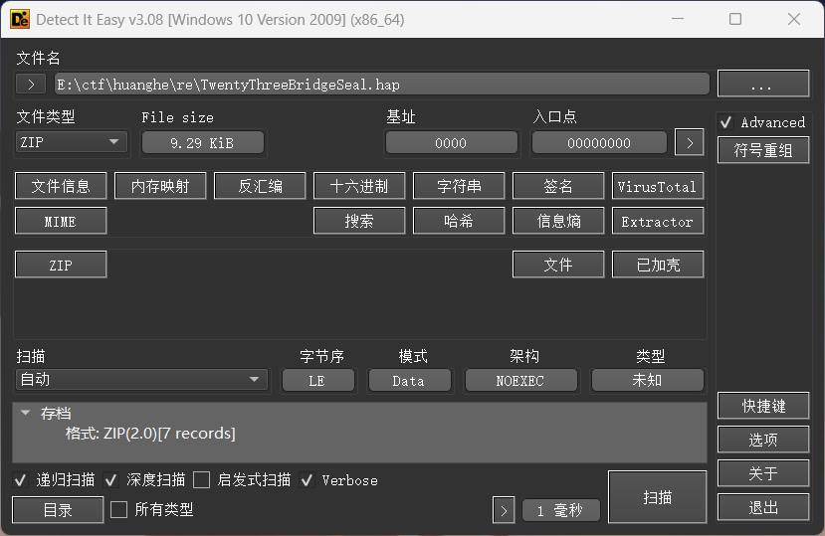Click the 符号重组 button
Image resolution: width=825 pixels, height=536 pixels.
tap(763, 150)
